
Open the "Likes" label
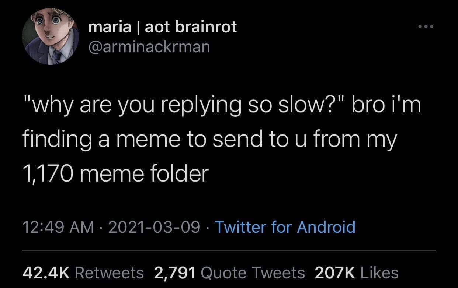[x=379, y=273]
